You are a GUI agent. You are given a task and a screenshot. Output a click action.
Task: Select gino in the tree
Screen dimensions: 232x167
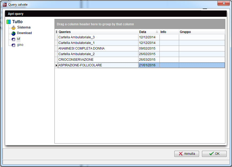[x=20, y=45]
